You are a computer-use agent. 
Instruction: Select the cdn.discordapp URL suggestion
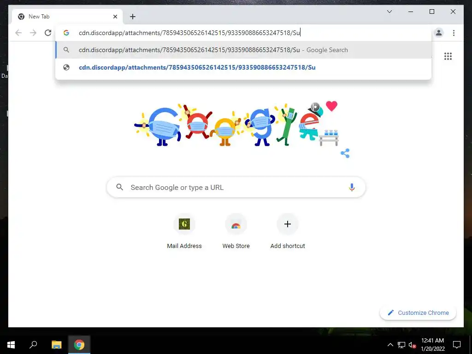tap(243, 67)
